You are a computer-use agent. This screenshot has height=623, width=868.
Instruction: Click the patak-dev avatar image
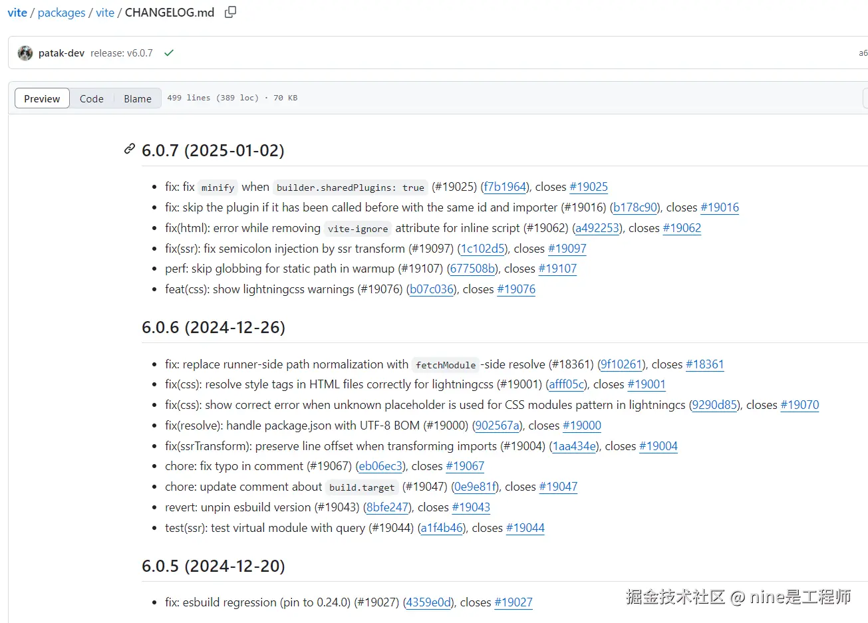pyautogui.click(x=25, y=53)
